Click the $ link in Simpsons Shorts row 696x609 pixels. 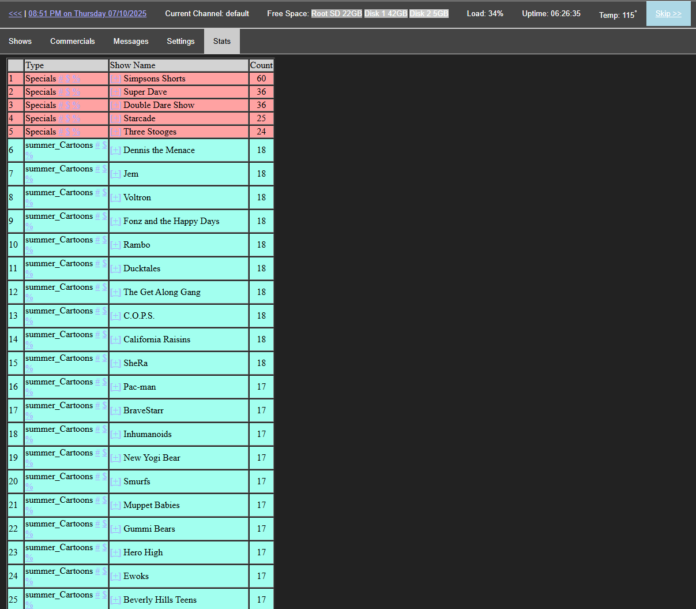pyautogui.click(x=67, y=79)
